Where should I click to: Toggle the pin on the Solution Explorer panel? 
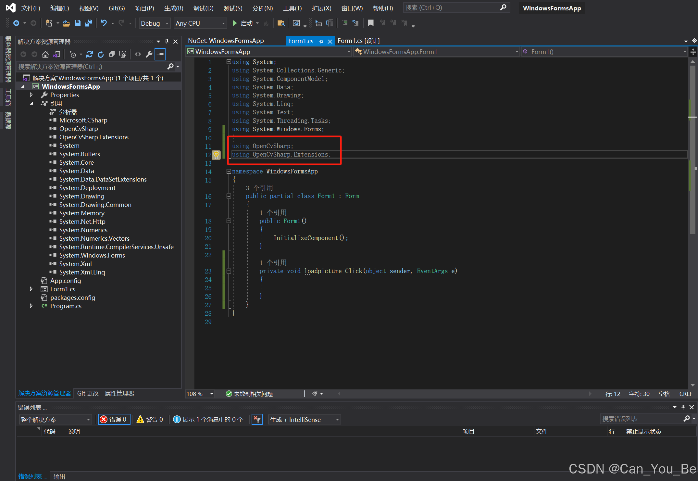(x=167, y=41)
